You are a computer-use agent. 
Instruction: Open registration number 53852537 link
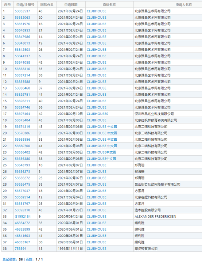point(23,11)
